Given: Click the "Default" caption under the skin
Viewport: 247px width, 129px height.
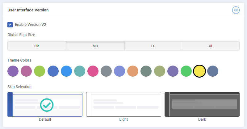Looking at the screenshot, I should click(45, 119).
